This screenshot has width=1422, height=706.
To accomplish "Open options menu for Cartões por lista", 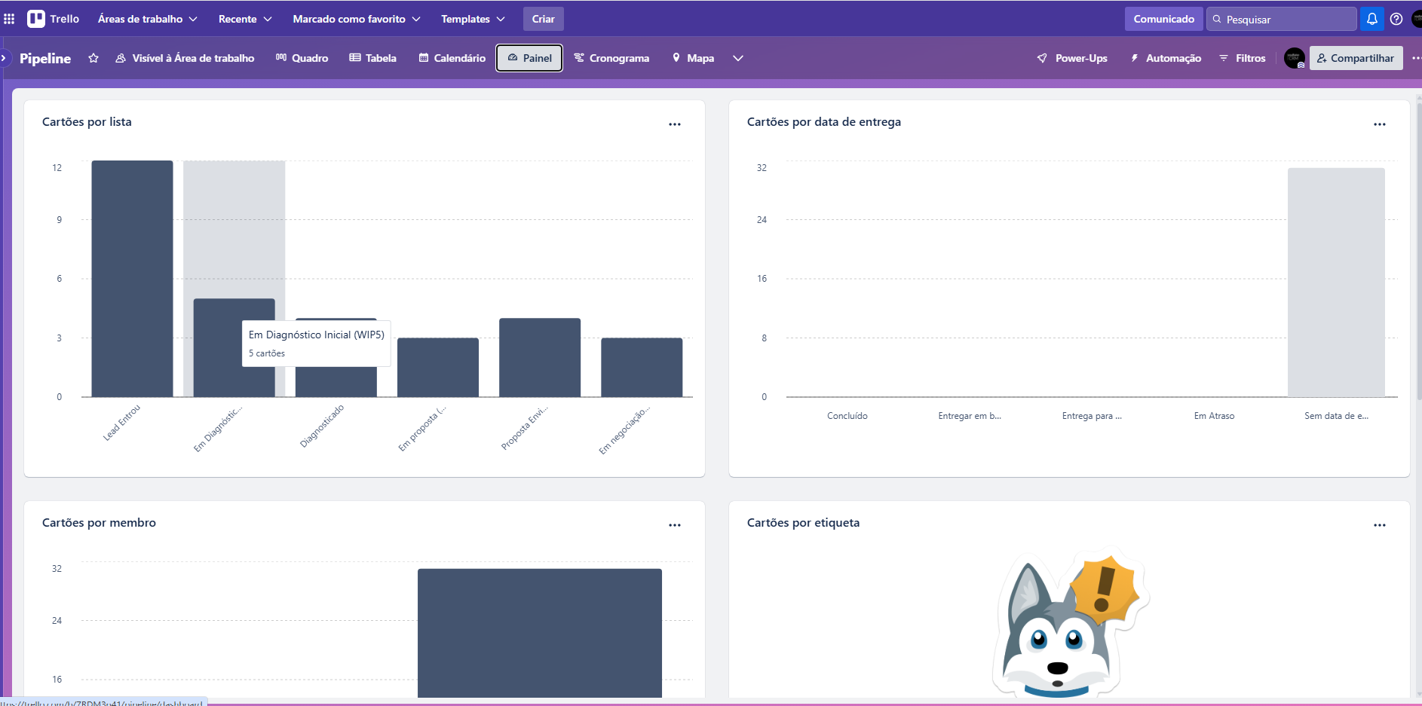I will (675, 124).
